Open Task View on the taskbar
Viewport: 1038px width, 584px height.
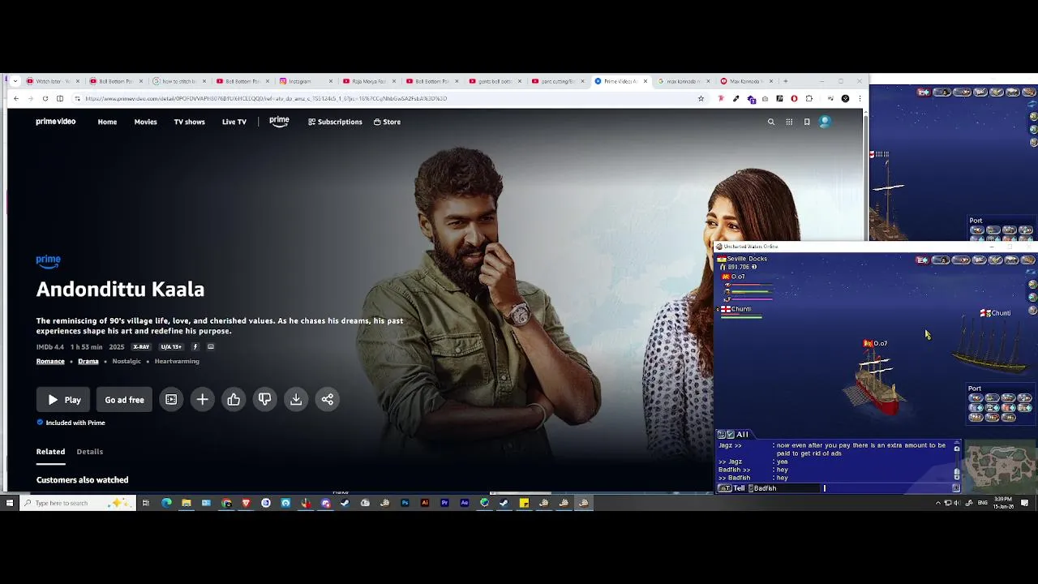coord(146,503)
